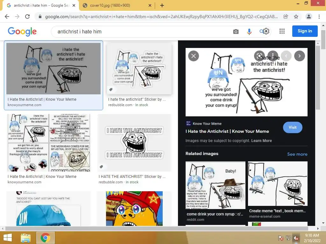Screen dimensions: 326x244
Task: Click the search box text
Action: (79, 31)
